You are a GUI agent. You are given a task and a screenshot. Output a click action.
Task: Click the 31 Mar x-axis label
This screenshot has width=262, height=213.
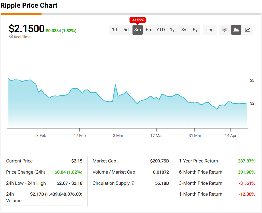[195, 136]
